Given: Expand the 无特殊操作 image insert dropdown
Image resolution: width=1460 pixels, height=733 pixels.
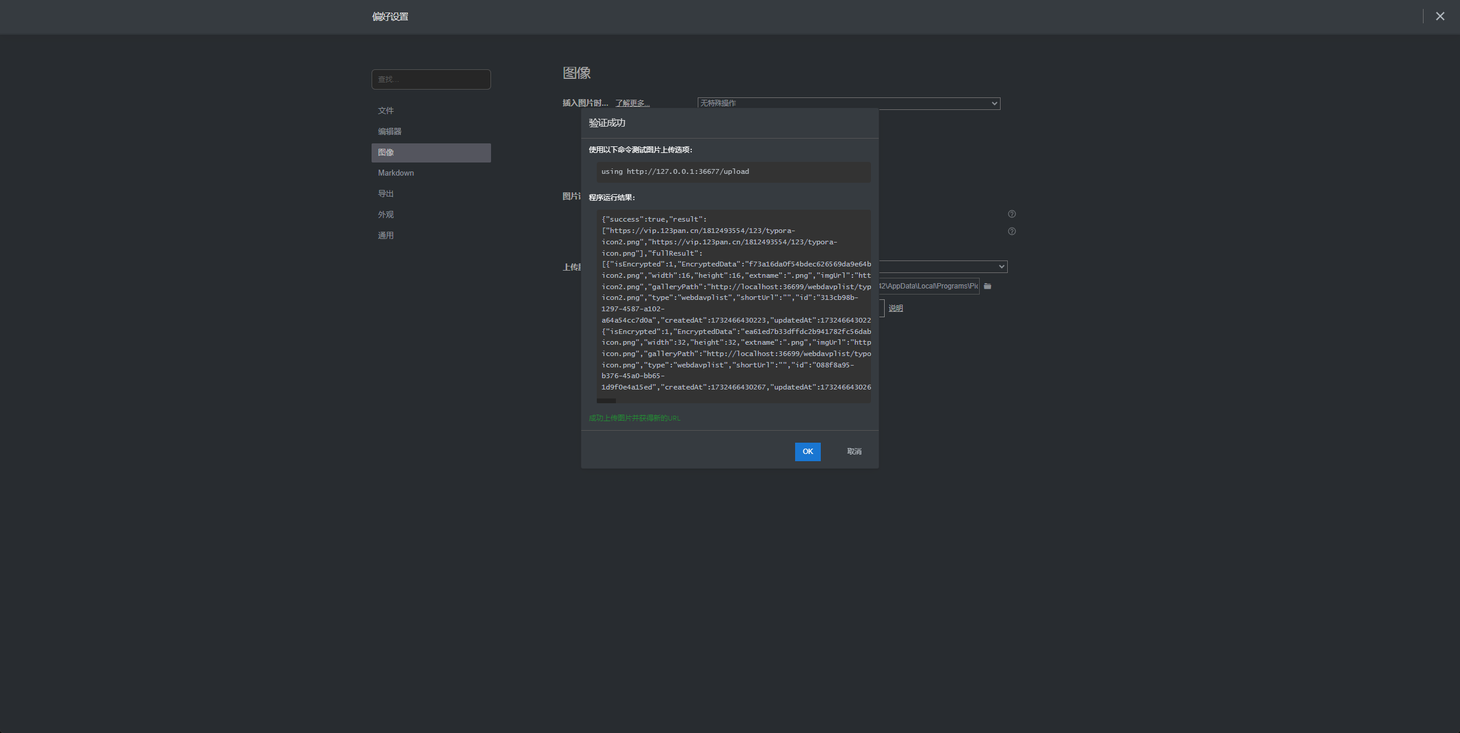Looking at the screenshot, I should point(849,103).
